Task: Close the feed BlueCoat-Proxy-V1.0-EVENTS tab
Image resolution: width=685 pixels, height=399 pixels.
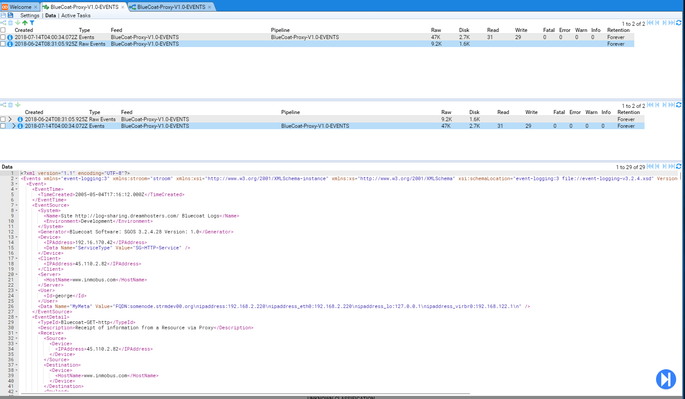Action: tap(123, 7)
